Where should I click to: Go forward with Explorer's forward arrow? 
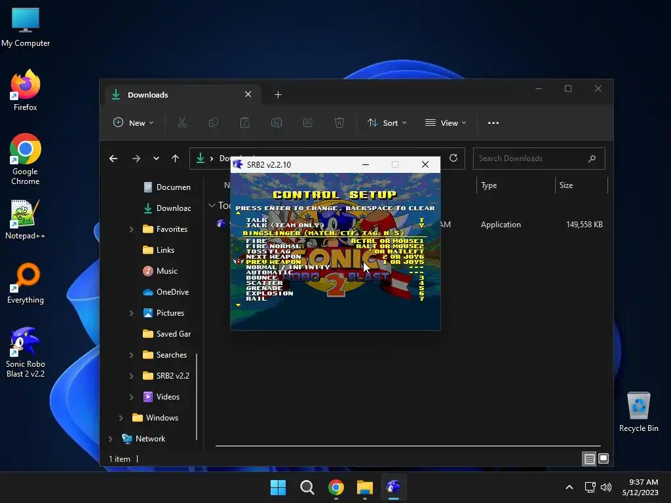[x=136, y=158]
